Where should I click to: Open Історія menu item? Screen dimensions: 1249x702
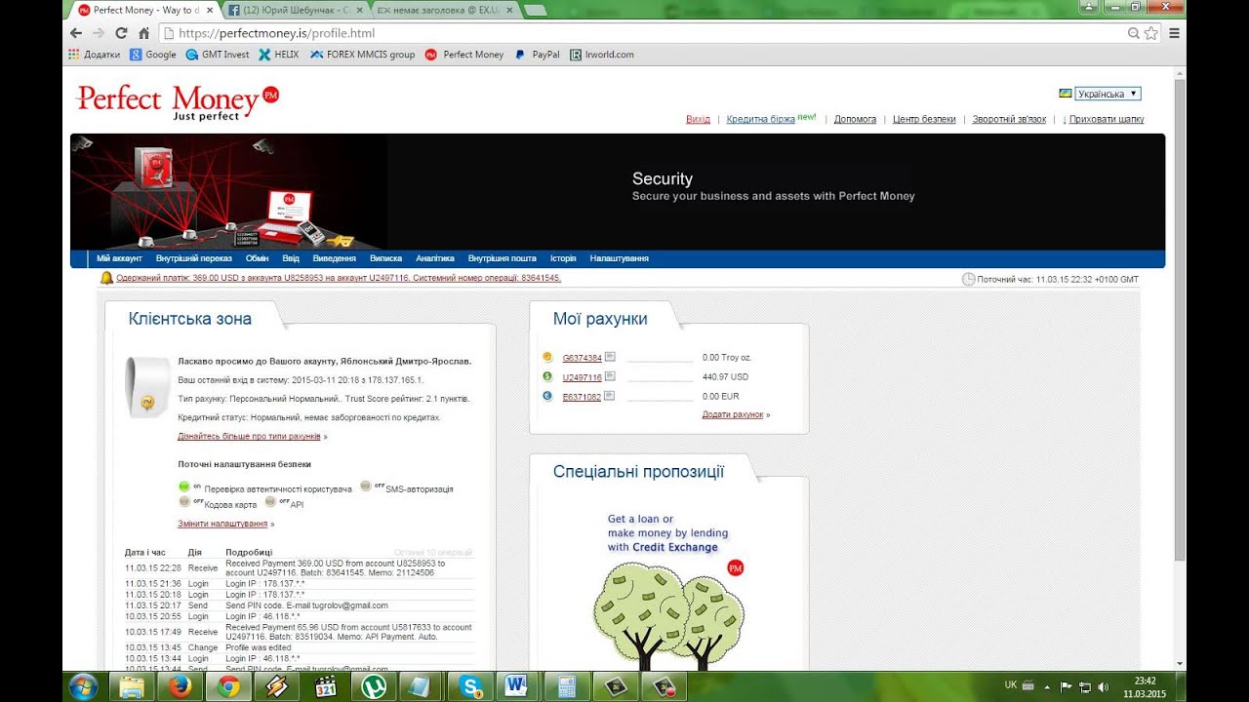click(563, 258)
